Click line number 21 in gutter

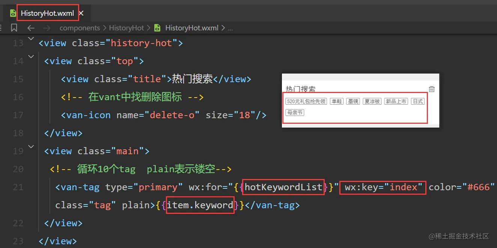(x=18, y=187)
